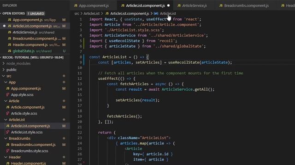
Task: Click Sass icon beside Breadcrumbs.style.scss
Action: pos(8,151)
